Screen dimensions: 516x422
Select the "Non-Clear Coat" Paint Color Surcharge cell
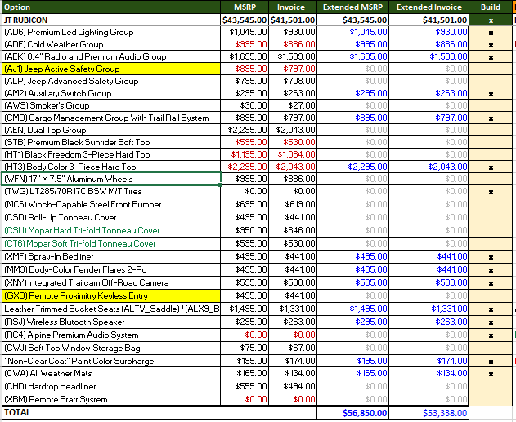(111, 361)
